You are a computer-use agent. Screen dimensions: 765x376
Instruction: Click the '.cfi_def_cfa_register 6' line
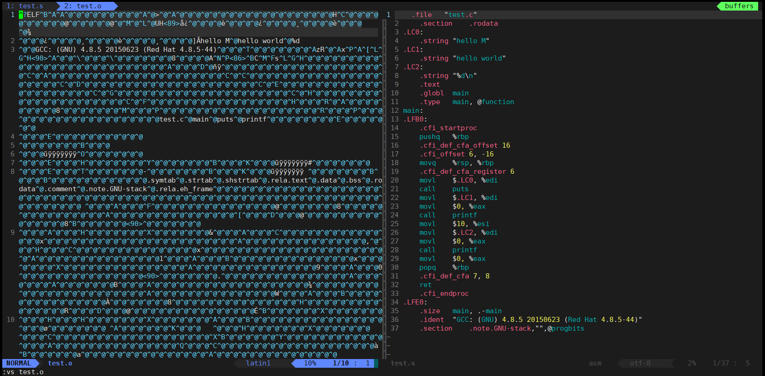pyautogui.click(x=467, y=171)
